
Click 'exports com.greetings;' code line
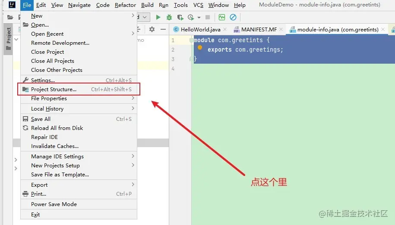click(245, 50)
